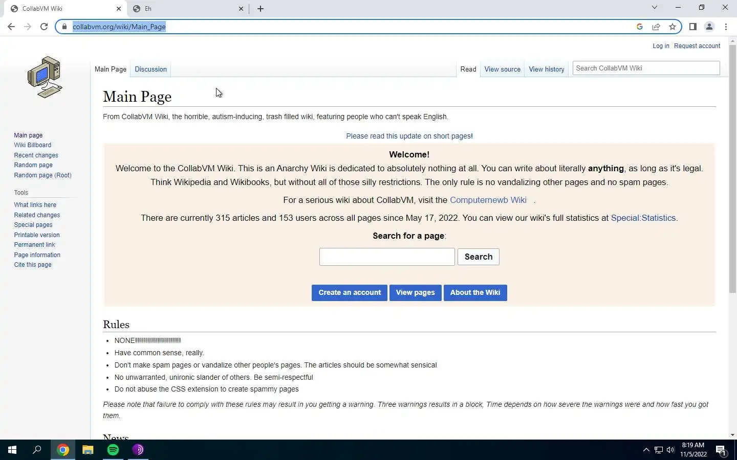This screenshot has height=460, width=737.
Task: Click the padlock site info icon
Action: point(64,27)
